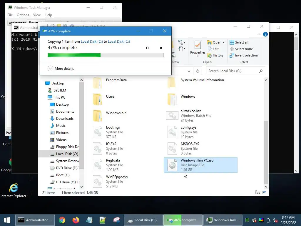Viewport: 301px width, 226px height.
Task: Select the Windows.old folder
Action: tap(110, 116)
